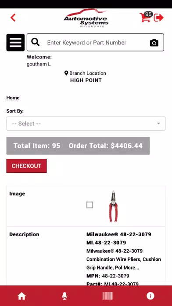
Task: Start voice search with the microphone
Action: pos(64,296)
